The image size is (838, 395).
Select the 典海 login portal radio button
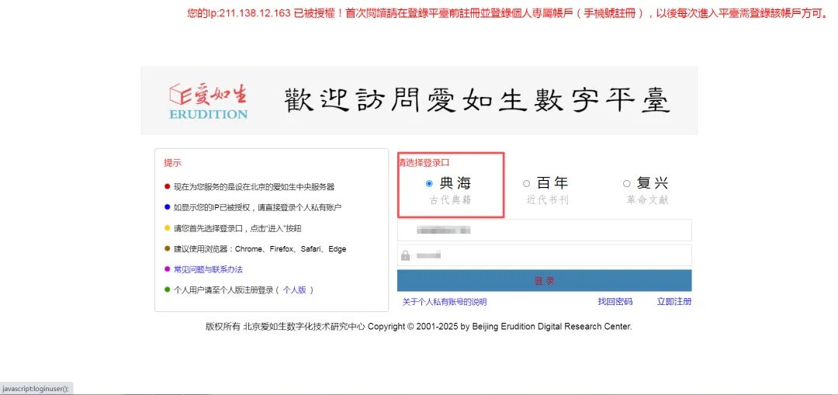click(x=428, y=184)
